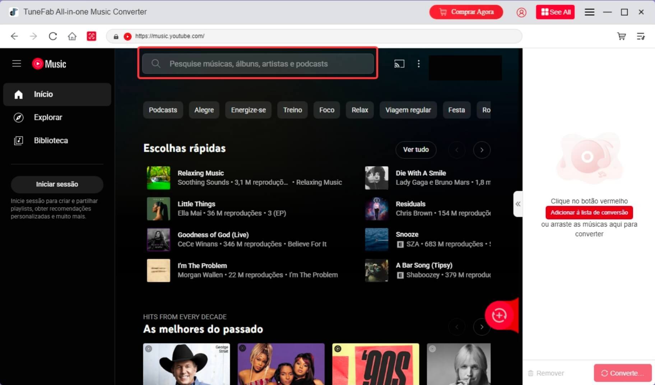Select the Relax chip

[x=360, y=110]
